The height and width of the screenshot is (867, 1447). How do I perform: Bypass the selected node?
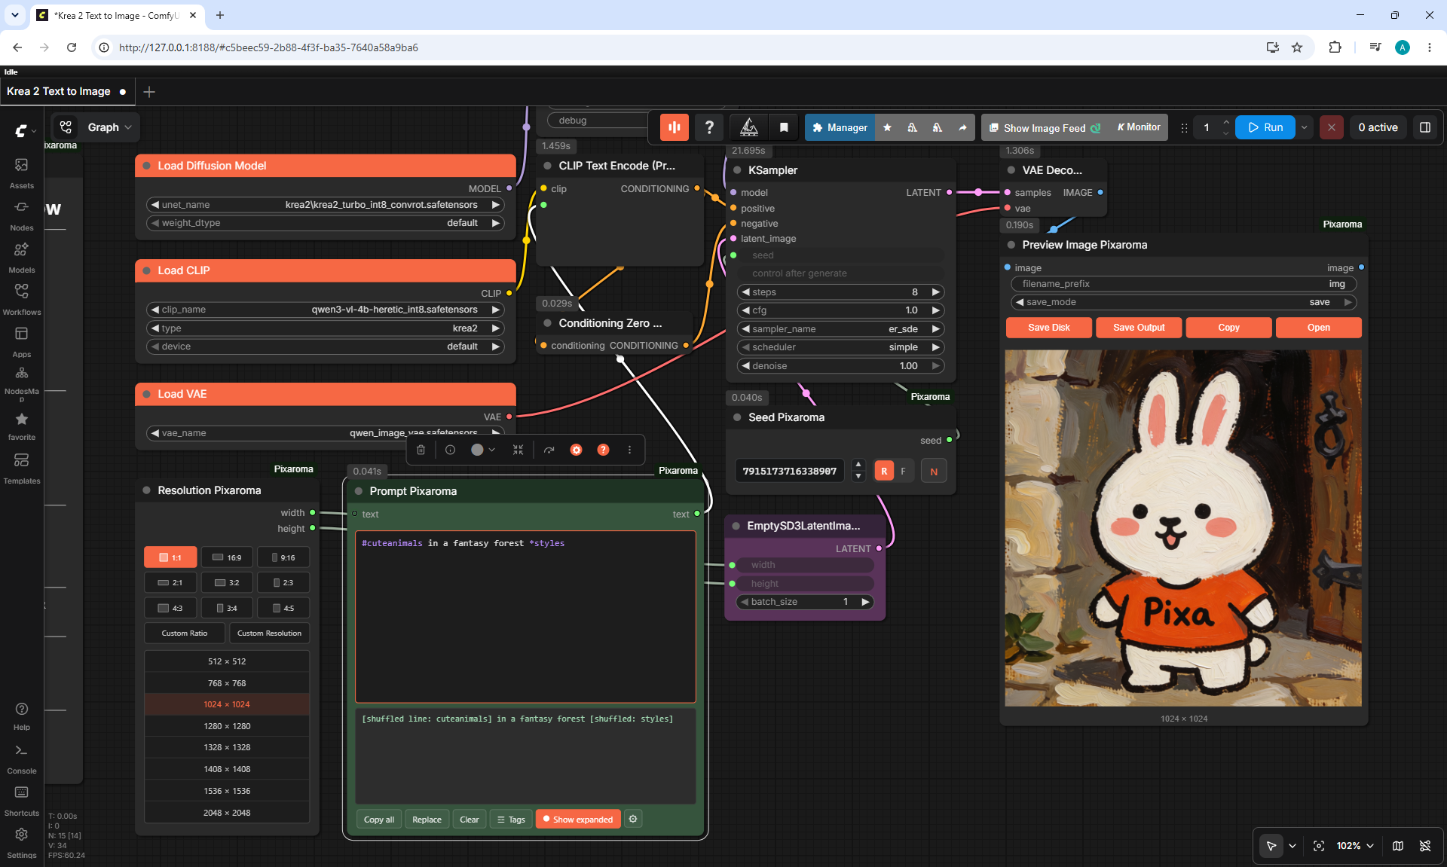click(549, 450)
